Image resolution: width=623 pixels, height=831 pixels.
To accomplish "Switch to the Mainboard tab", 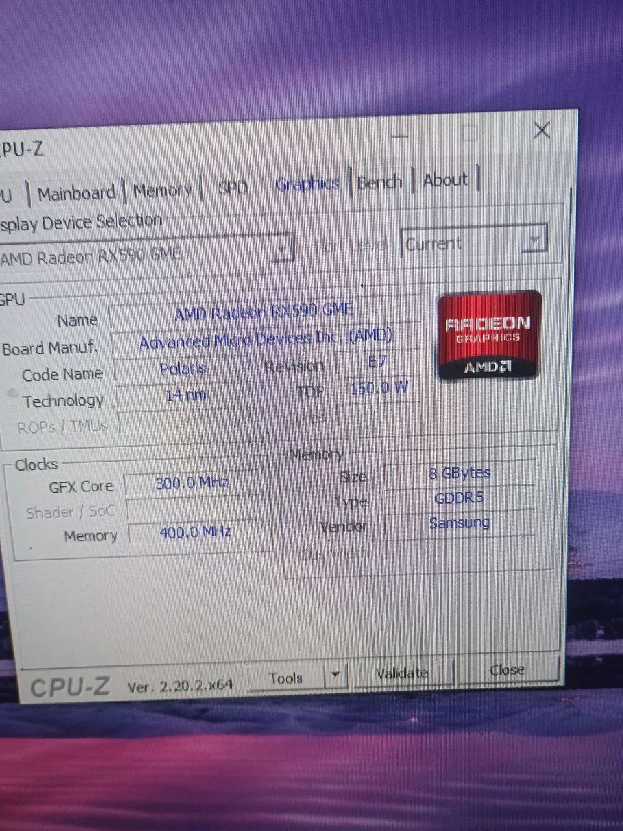I will [76, 193].
